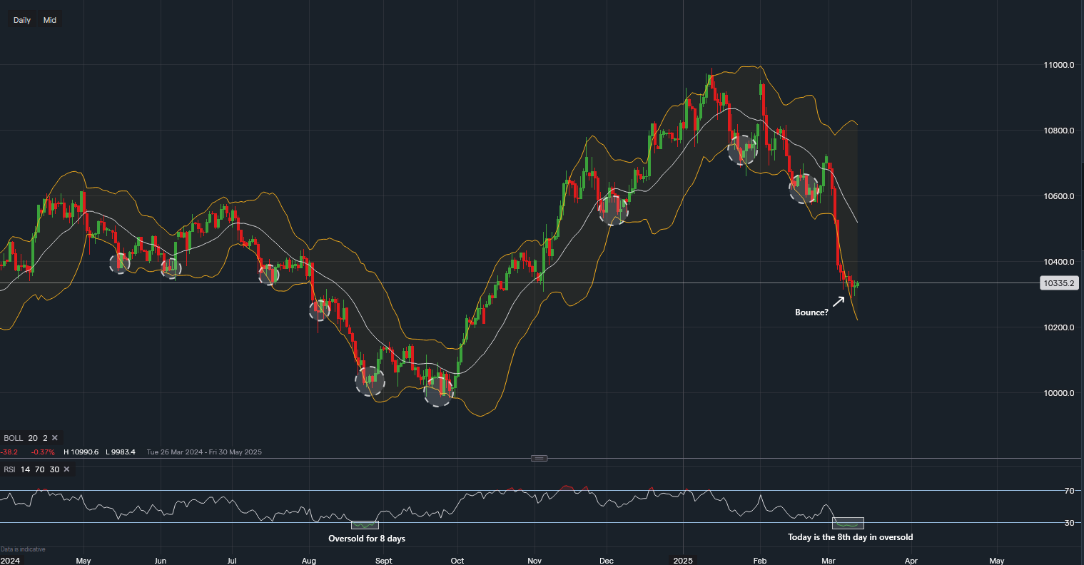
Task: Click the dashed circle marker in mid-February
Action: coord(804,188)
